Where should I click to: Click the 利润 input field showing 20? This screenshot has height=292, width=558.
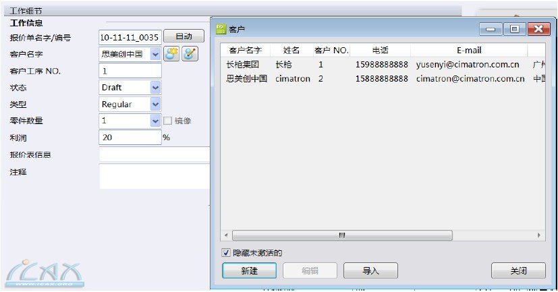click(x=130, y=138)
